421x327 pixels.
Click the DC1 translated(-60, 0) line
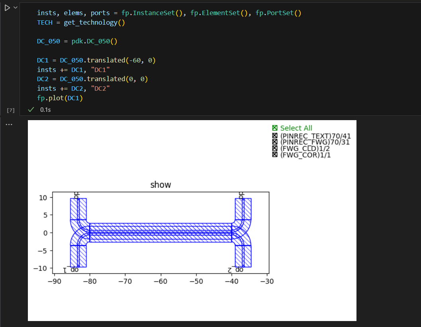click(x=96, y=60)
